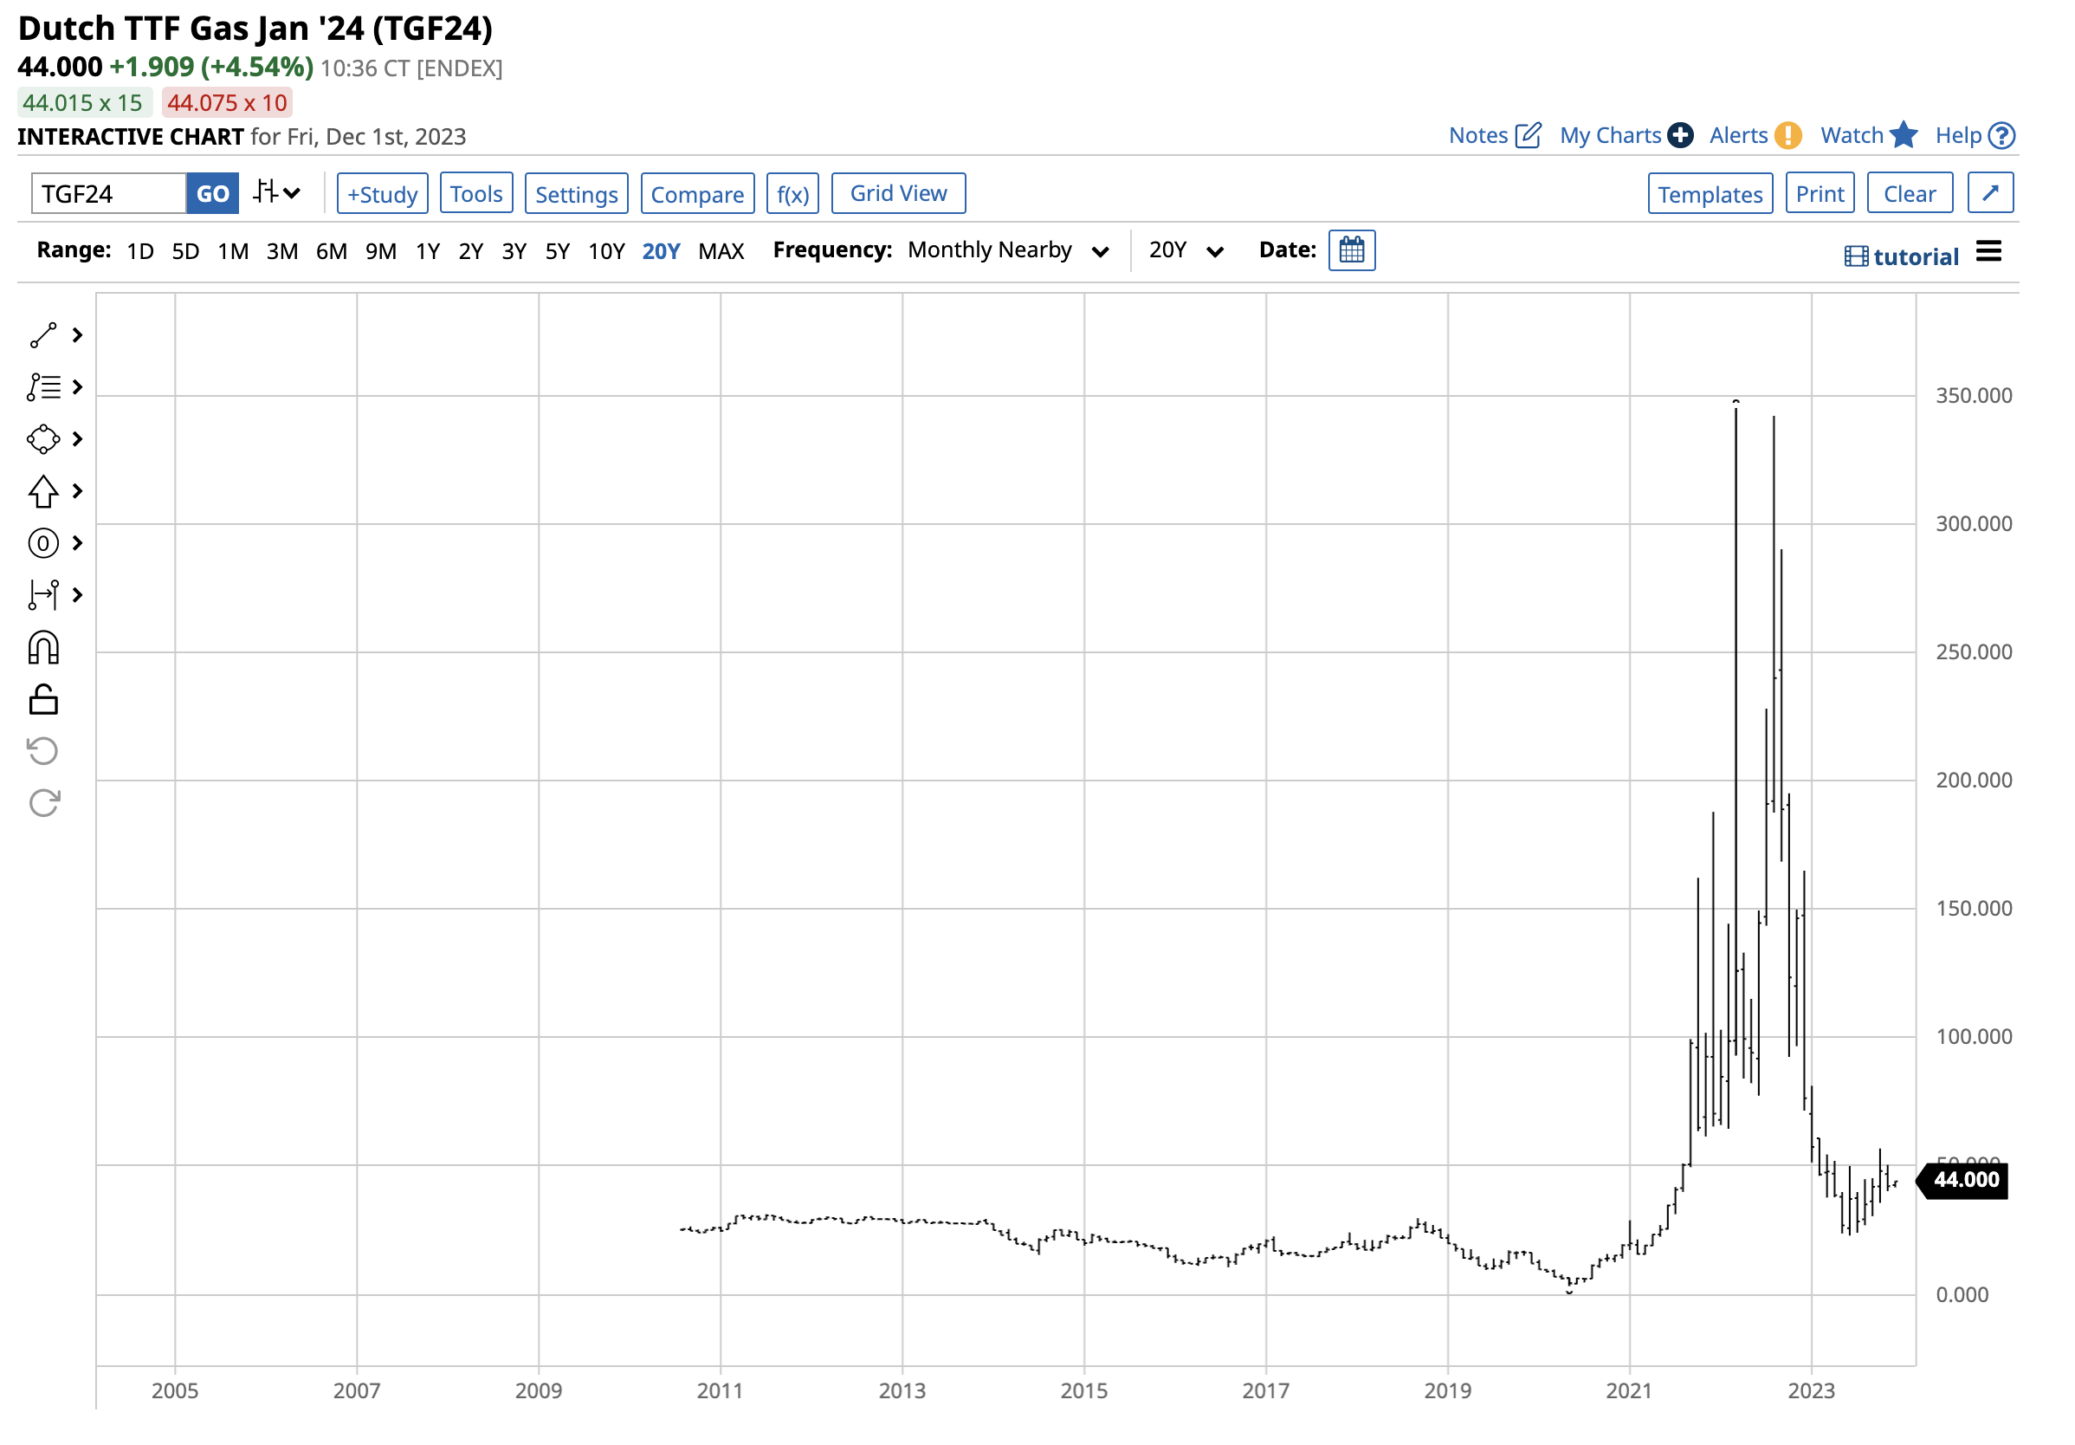2075x1445 pixels.
Task: Click the +Study button
Action: (382, 193)
